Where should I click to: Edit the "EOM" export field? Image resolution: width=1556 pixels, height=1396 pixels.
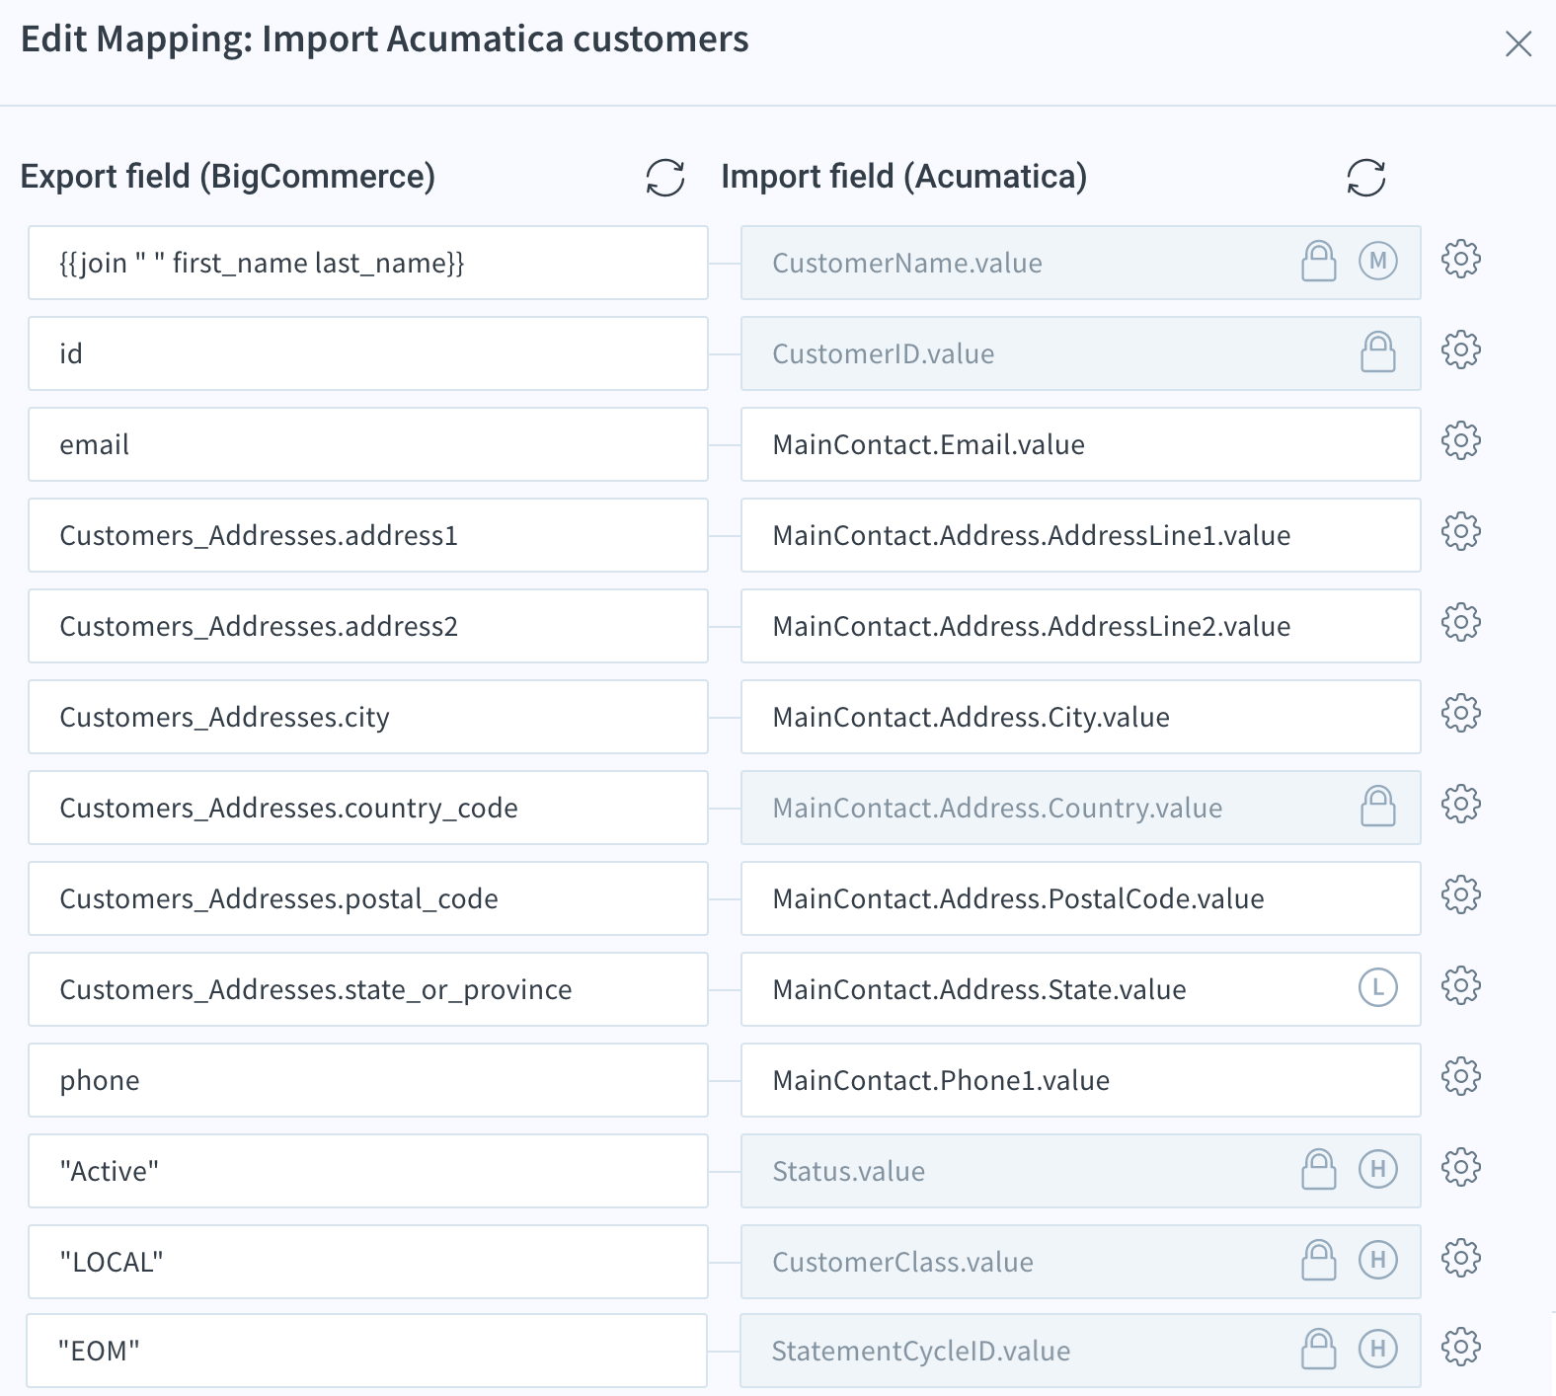click(366, 1351)
